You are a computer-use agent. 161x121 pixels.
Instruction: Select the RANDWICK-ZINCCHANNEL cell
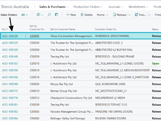112,36
